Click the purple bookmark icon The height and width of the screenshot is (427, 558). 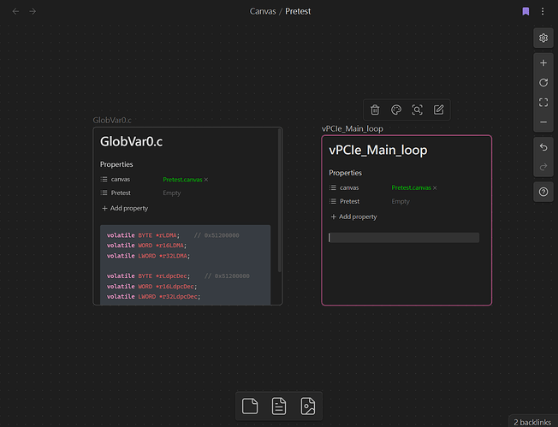(x=525, y=11)
